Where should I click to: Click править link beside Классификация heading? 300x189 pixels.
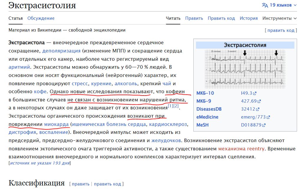(80, 184)
